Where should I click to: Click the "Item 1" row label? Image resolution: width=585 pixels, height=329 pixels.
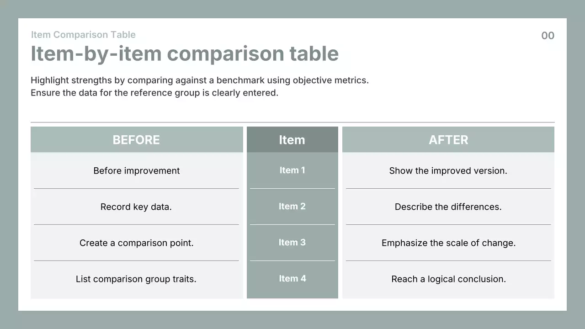point(292,170)
